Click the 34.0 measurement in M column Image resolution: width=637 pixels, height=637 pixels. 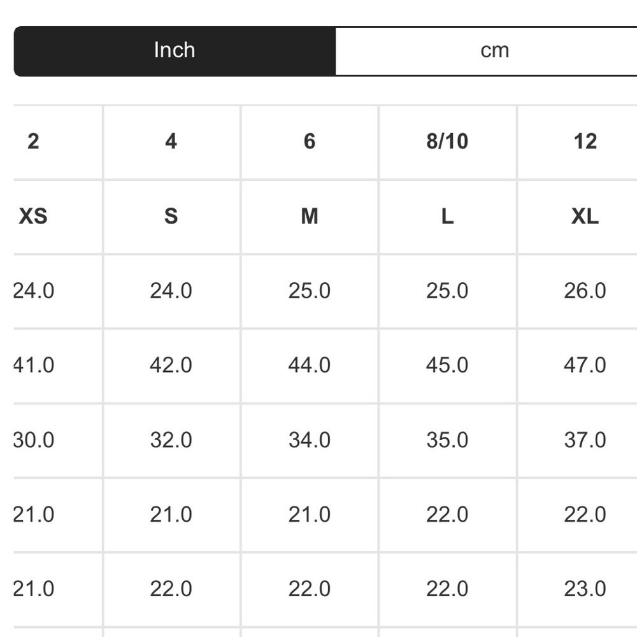[310, 440]
